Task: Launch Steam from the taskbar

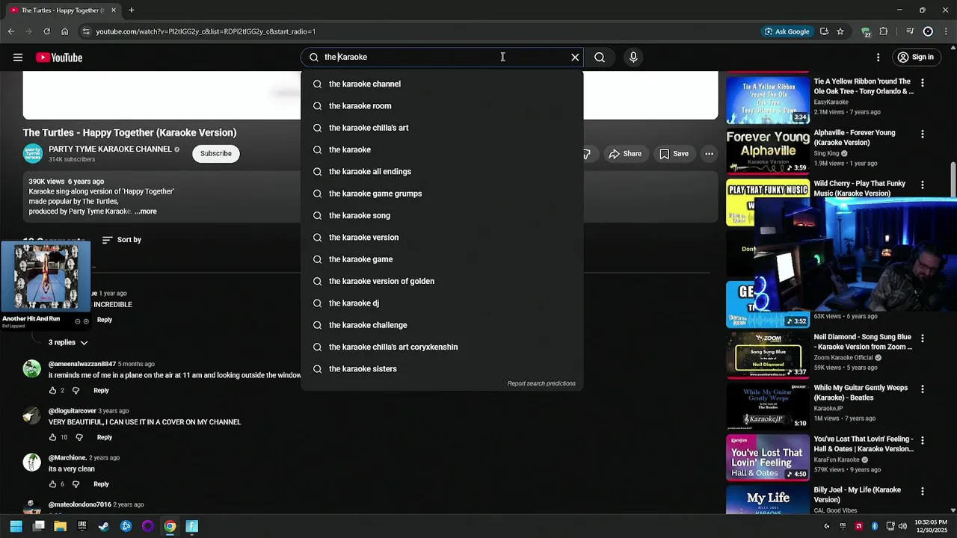Action: pos(104,526)
